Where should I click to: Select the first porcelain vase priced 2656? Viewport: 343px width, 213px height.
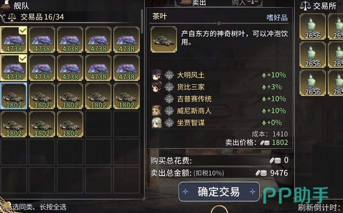coord(312,26)
